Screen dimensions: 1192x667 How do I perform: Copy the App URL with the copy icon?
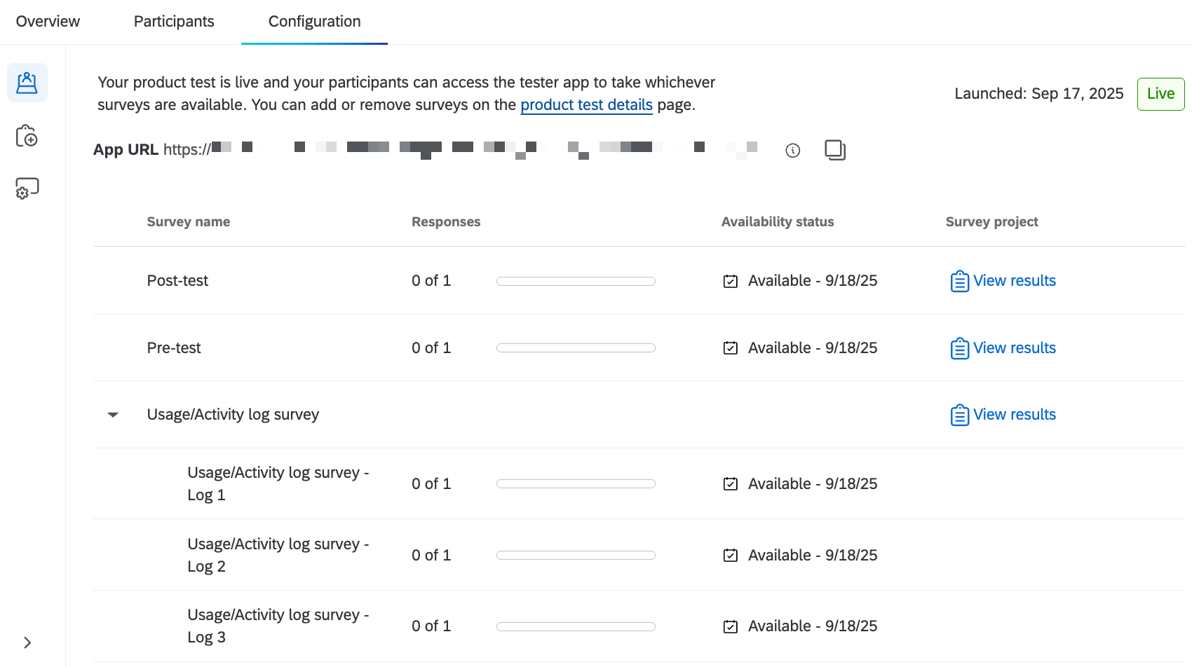tap(834, 149)
